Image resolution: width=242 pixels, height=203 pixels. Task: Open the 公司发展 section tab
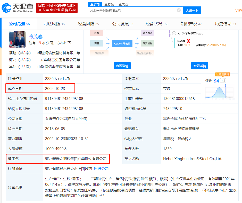tap(122, 24)
